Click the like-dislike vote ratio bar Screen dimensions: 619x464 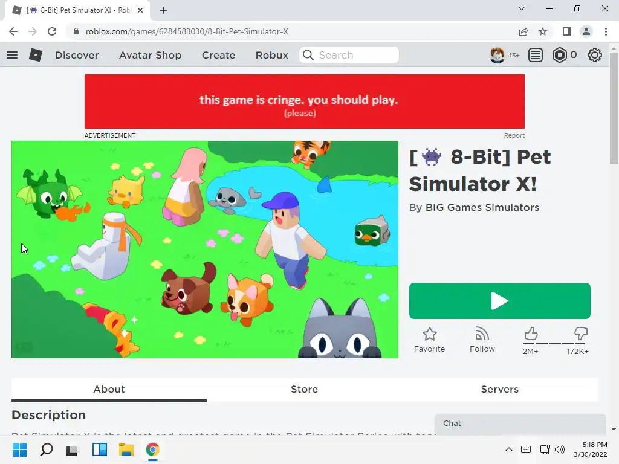click(x=556, y=344)
